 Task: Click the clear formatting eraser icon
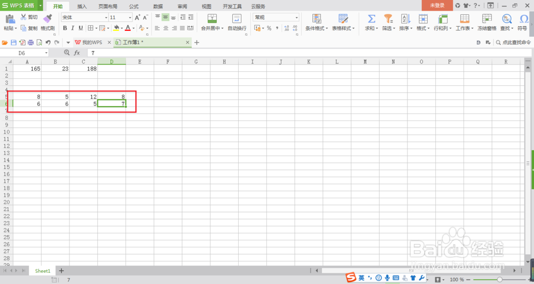[142, 28]
